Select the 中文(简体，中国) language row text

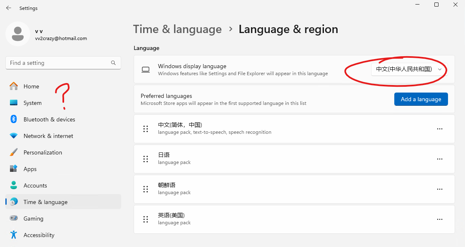point(180,125)
